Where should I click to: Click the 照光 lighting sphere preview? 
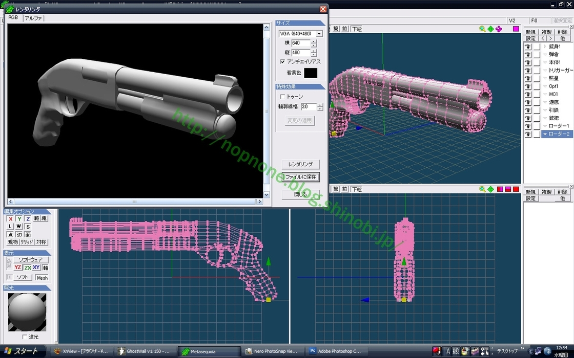[x=27, y=312]
